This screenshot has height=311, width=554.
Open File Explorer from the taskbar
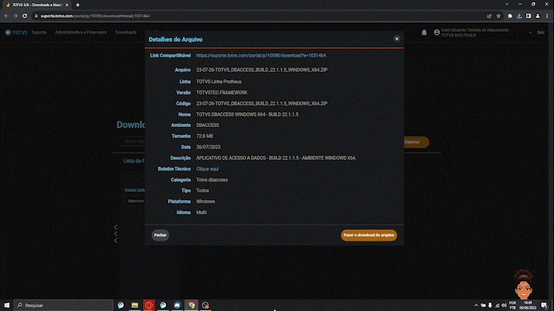coord(135,305)
